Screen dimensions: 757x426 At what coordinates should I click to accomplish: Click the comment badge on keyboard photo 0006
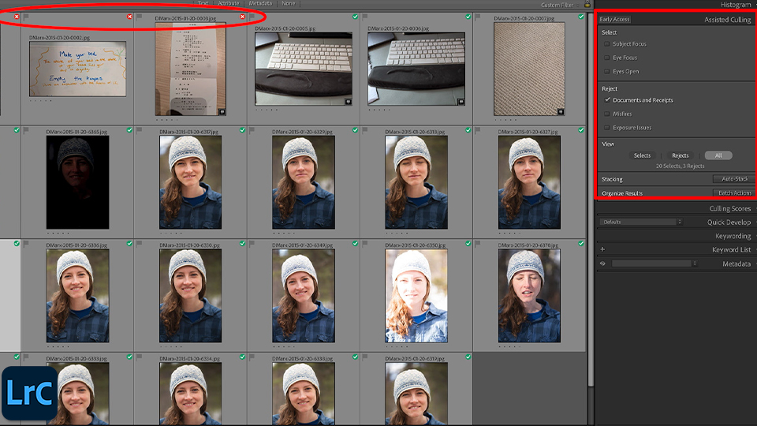coord(461,102)
